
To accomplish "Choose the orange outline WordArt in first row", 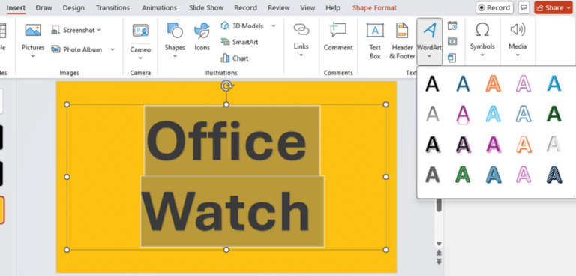I will [x=492, y=83].
